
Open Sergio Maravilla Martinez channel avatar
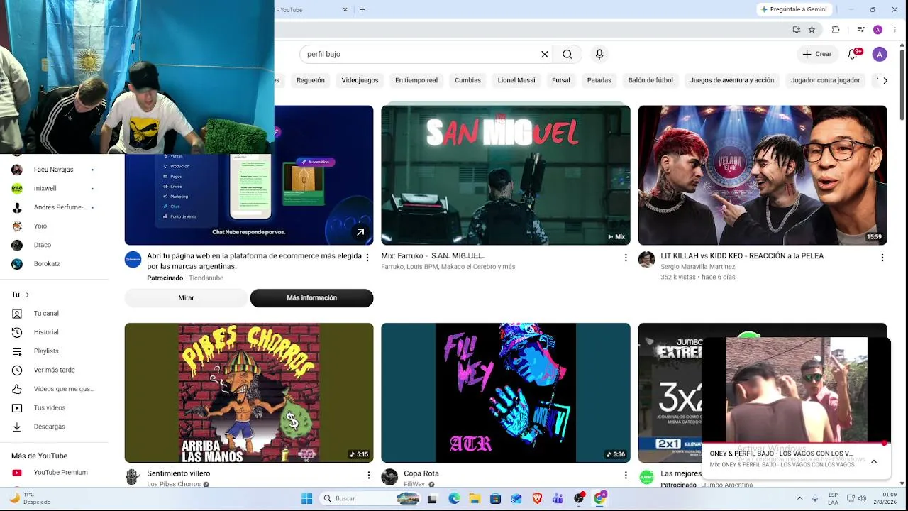pos(646,259)
